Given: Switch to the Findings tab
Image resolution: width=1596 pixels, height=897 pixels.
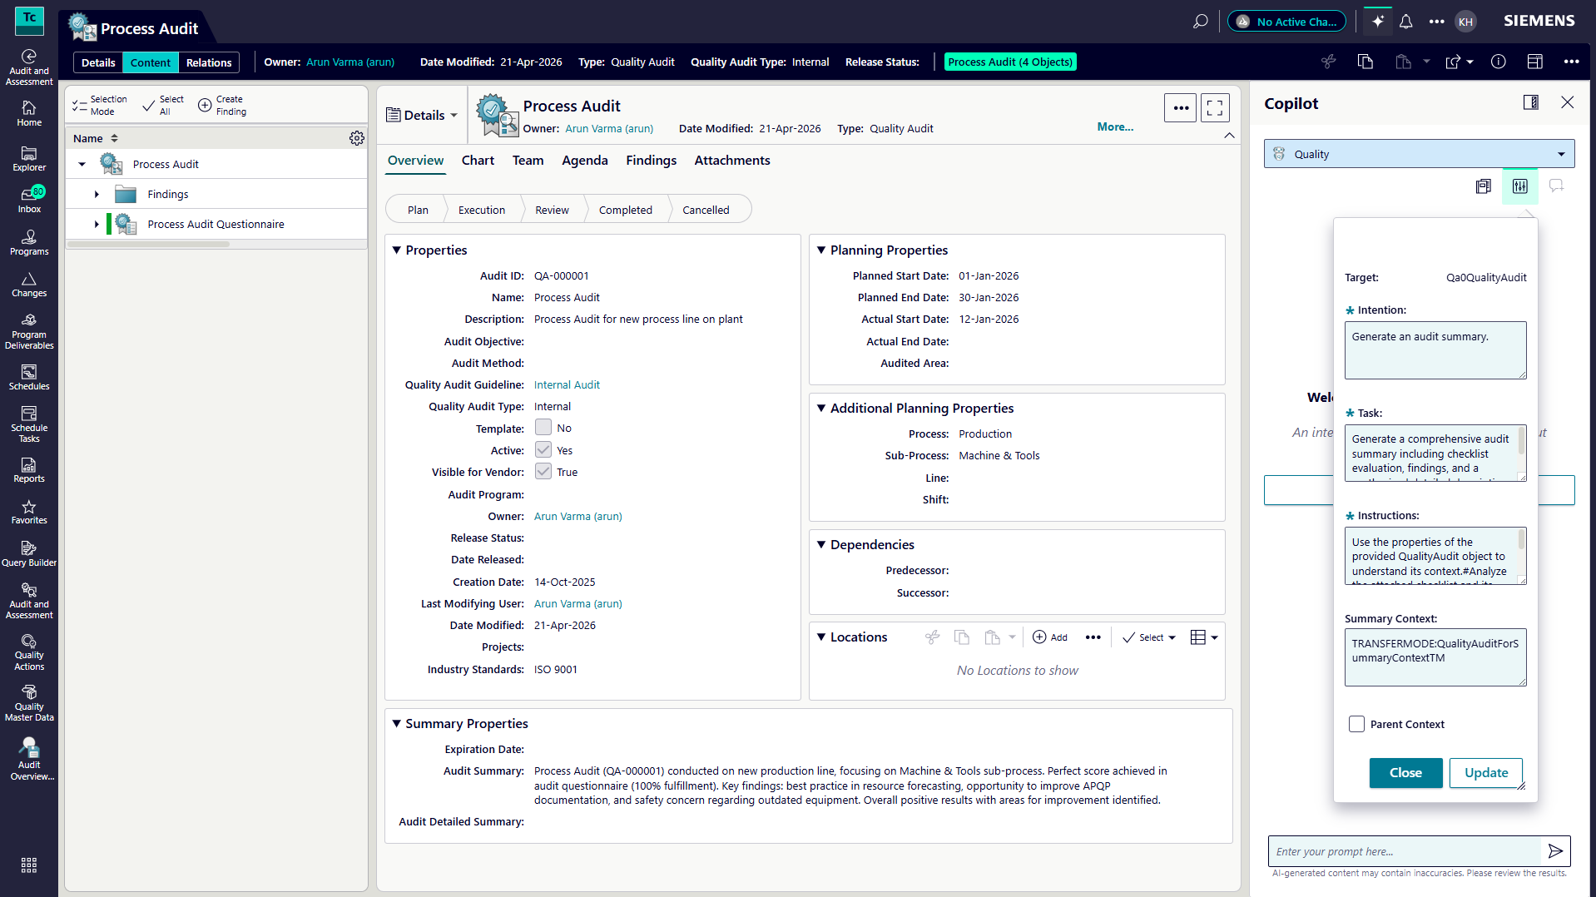Looking at the screenshot, I should coord(651,160).
